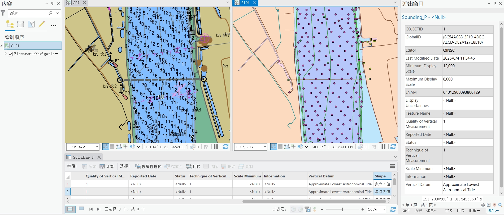Click 计算 (Calculate) field button
504x215 pixels.
coord(107,167)
